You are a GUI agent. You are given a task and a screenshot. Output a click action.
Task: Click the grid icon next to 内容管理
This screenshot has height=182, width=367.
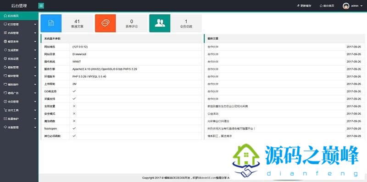pos(6,33)
